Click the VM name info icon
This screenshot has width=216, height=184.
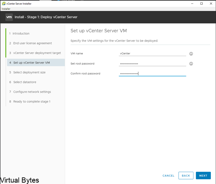(x=191, y=54)
